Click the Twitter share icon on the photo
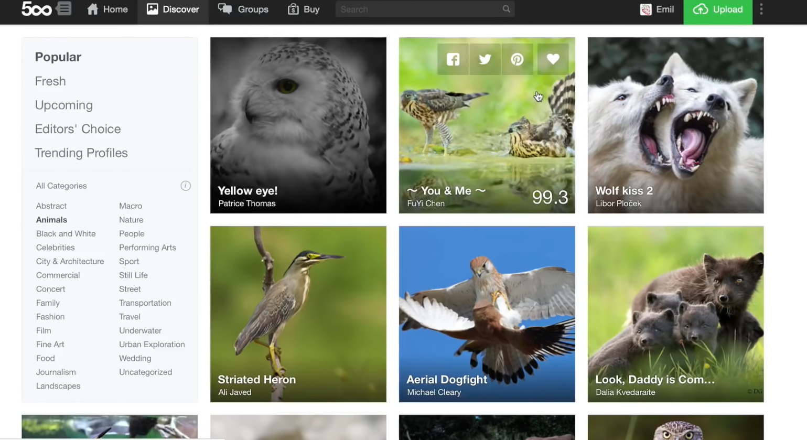 [485, 59]
